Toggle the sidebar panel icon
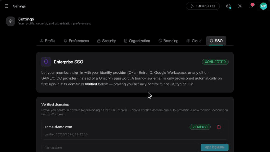 (x=7, y=6)
